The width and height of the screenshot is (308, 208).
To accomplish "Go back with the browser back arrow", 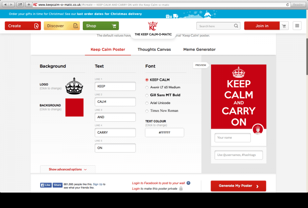I will tap(5, 5).
